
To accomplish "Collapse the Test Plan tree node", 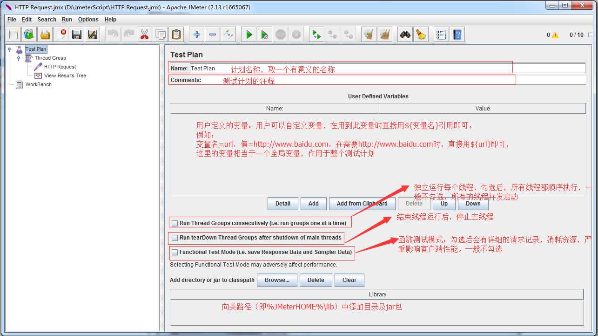I will click(9, 49).
